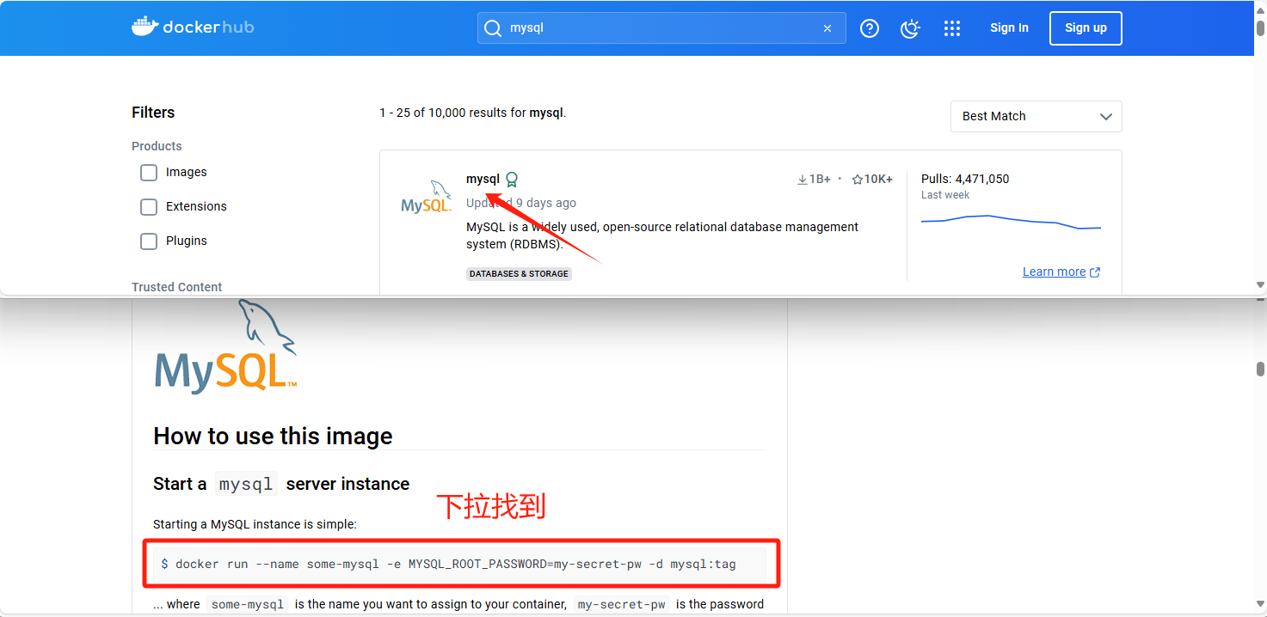
Task: Click the 'Updated 9 days ago' text
Action: click(x=521, y=203)
